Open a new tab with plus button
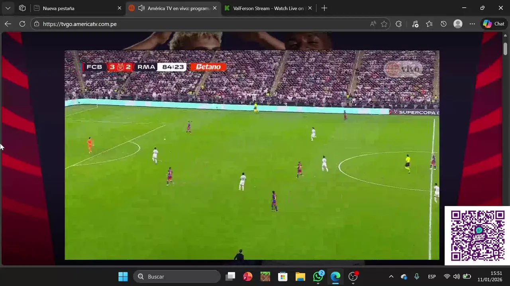This screenshot has width=510, height=286. [x=324, y=8]
